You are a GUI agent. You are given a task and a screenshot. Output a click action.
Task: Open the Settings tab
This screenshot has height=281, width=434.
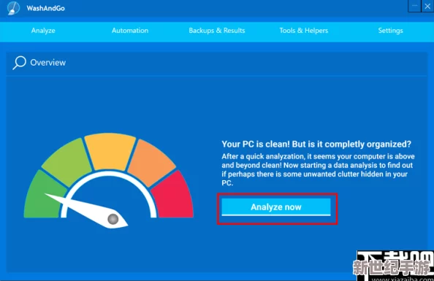pos(391,31)
